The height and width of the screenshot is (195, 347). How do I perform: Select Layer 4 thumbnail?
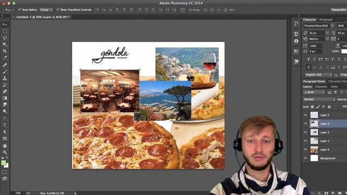pos(314,149)
